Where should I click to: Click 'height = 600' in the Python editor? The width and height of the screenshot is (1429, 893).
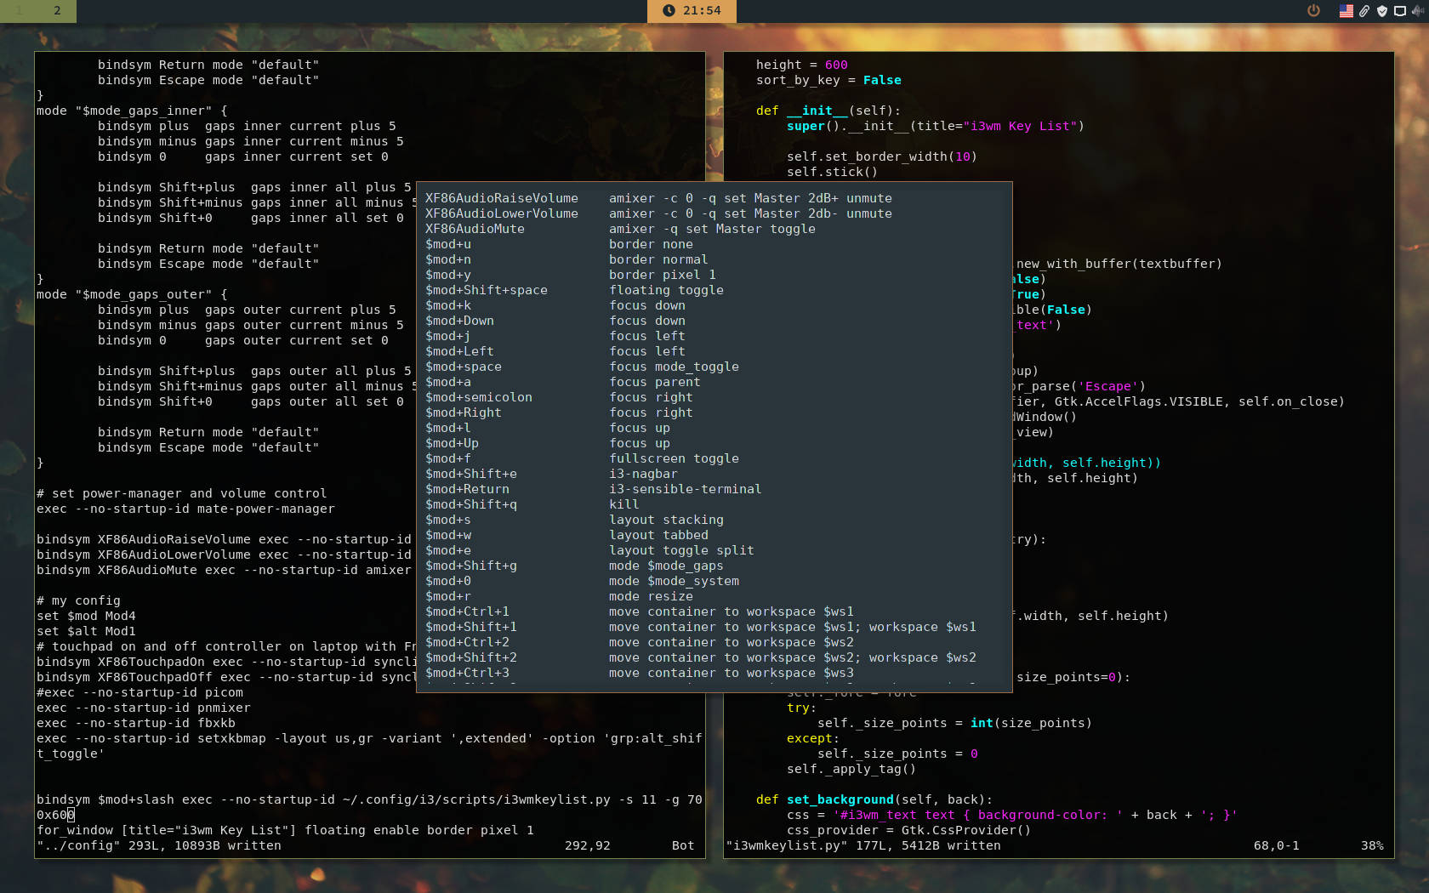[801, 65]
